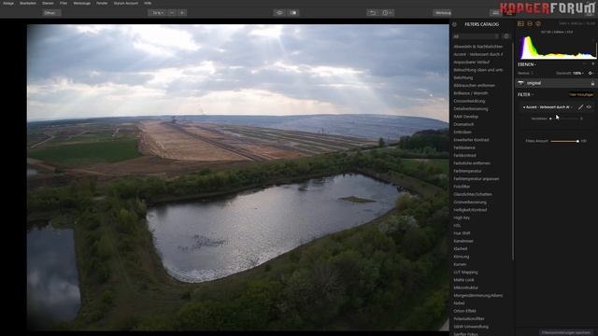Click the Filters Catalog scrollbar

click(x=513, y=152)
